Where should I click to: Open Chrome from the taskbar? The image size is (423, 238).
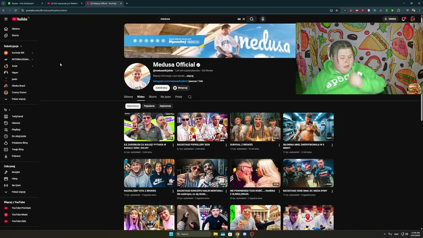237,234
